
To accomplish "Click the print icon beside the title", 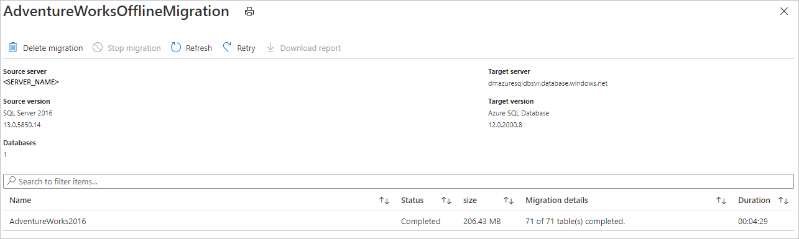I will pyautogui.click(x=249, y=12).
